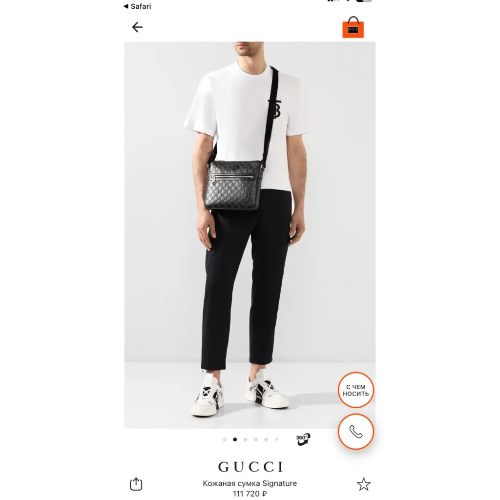Open the orange shopping bag cart
500x500 pixels.
pyautogui.click(x=353, y=27)
